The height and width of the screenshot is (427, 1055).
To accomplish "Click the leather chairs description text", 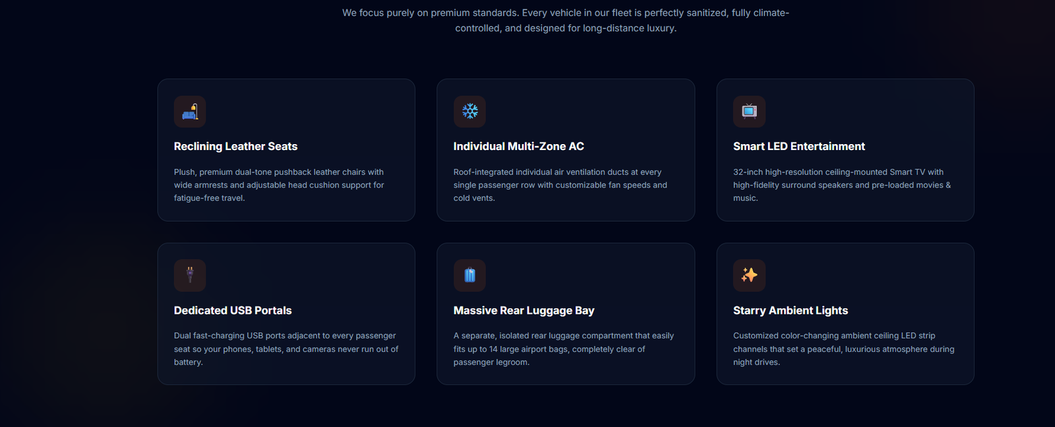I will [x=279, y=185].
